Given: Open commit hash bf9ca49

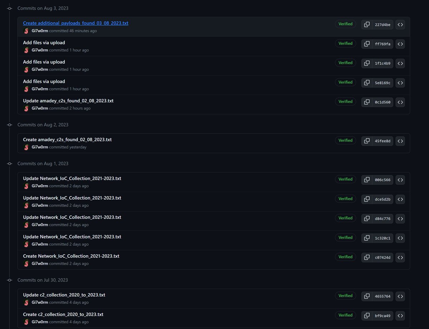Looking at the screenshot, I should click(383, 316).
